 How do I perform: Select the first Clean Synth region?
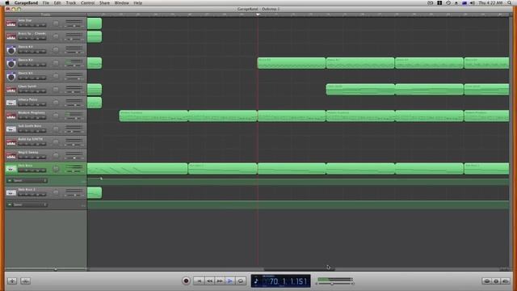pyautogui.click(x=360, y=90)
